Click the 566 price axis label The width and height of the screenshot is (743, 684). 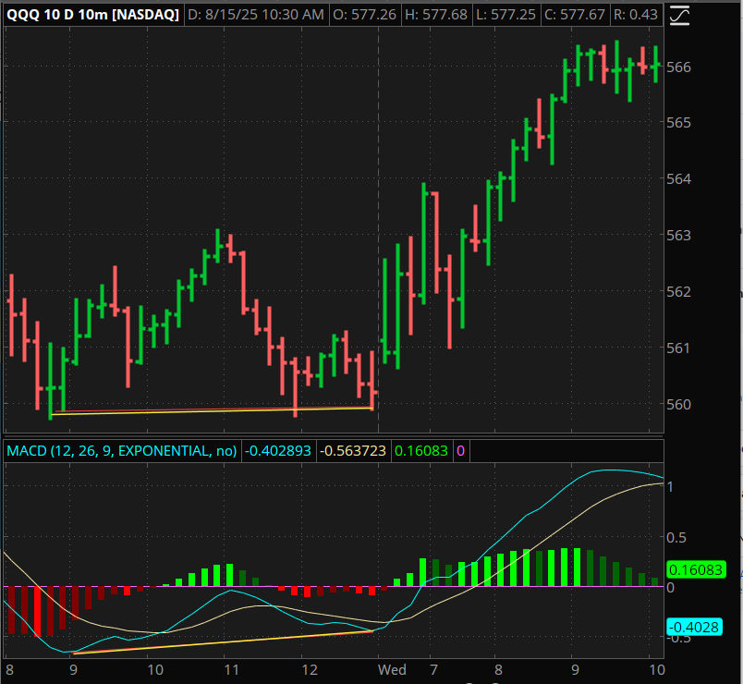point(678,67)
